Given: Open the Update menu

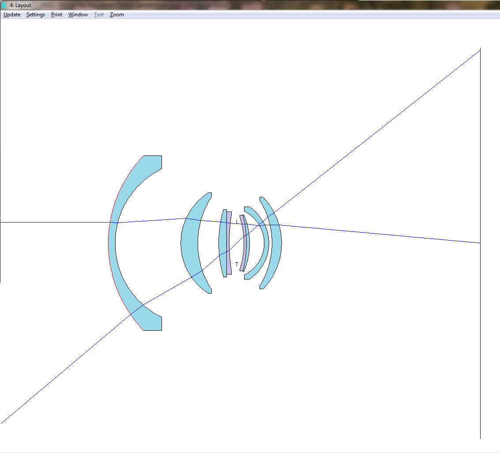Looking at the screenshot, I should pyautogui.click(x=12, y=15).
